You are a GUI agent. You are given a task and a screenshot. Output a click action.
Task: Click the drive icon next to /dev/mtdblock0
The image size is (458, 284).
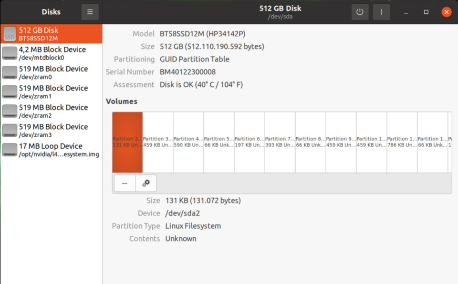coord(9,52)
